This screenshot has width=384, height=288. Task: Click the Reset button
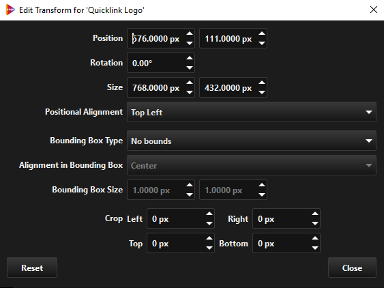[32, 268]
